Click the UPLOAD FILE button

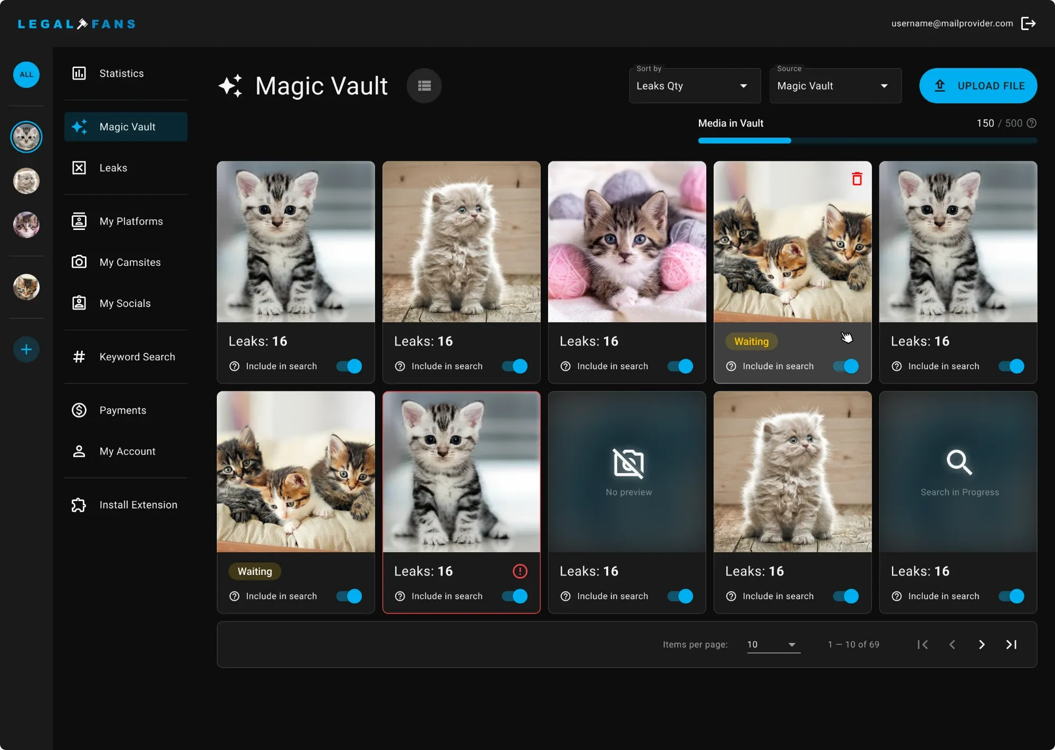coord(978,85)
